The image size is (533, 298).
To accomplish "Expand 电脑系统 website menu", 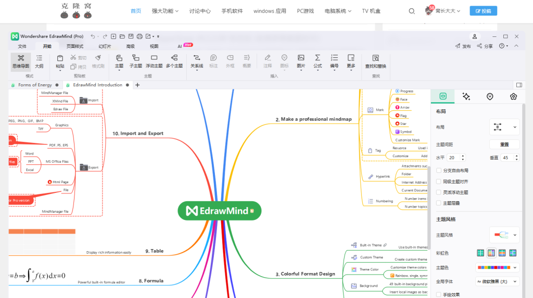I will [338, 11].
